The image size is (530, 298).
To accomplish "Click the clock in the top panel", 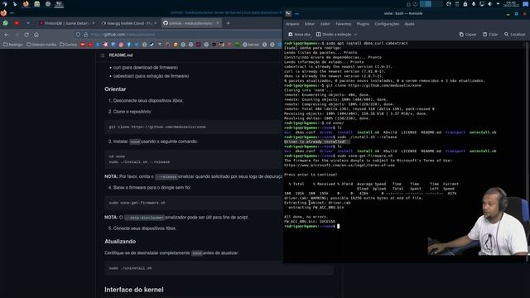I will tap(511, 4).
